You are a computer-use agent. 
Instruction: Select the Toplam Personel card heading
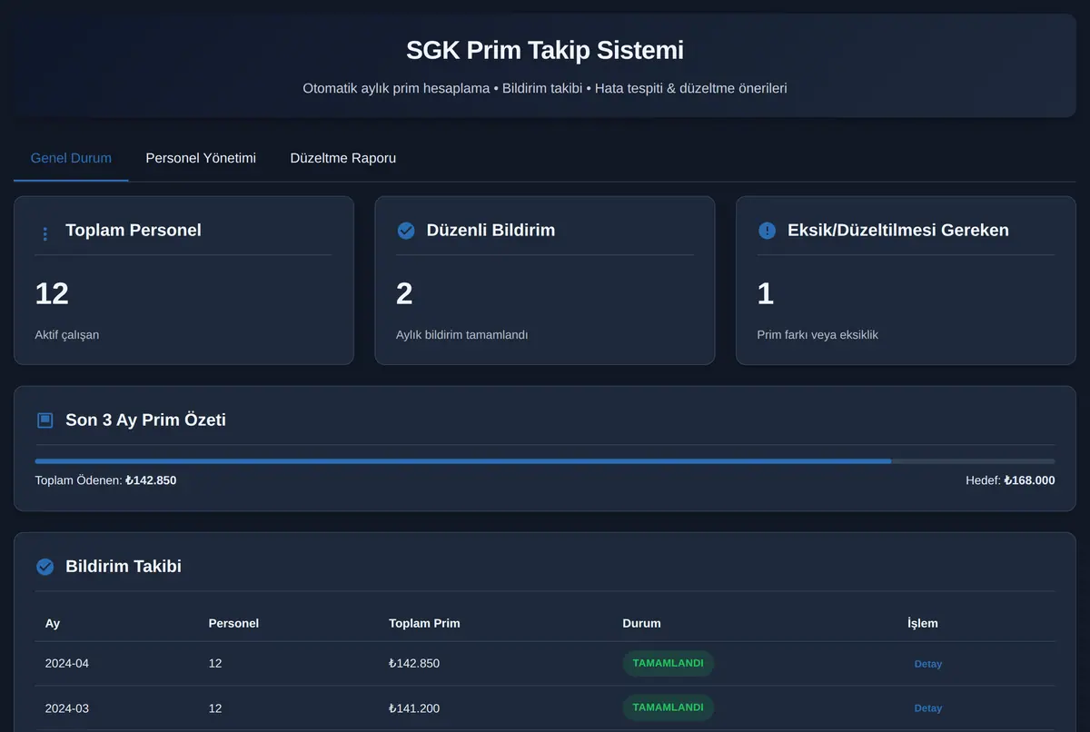click(x=134, y=230)
